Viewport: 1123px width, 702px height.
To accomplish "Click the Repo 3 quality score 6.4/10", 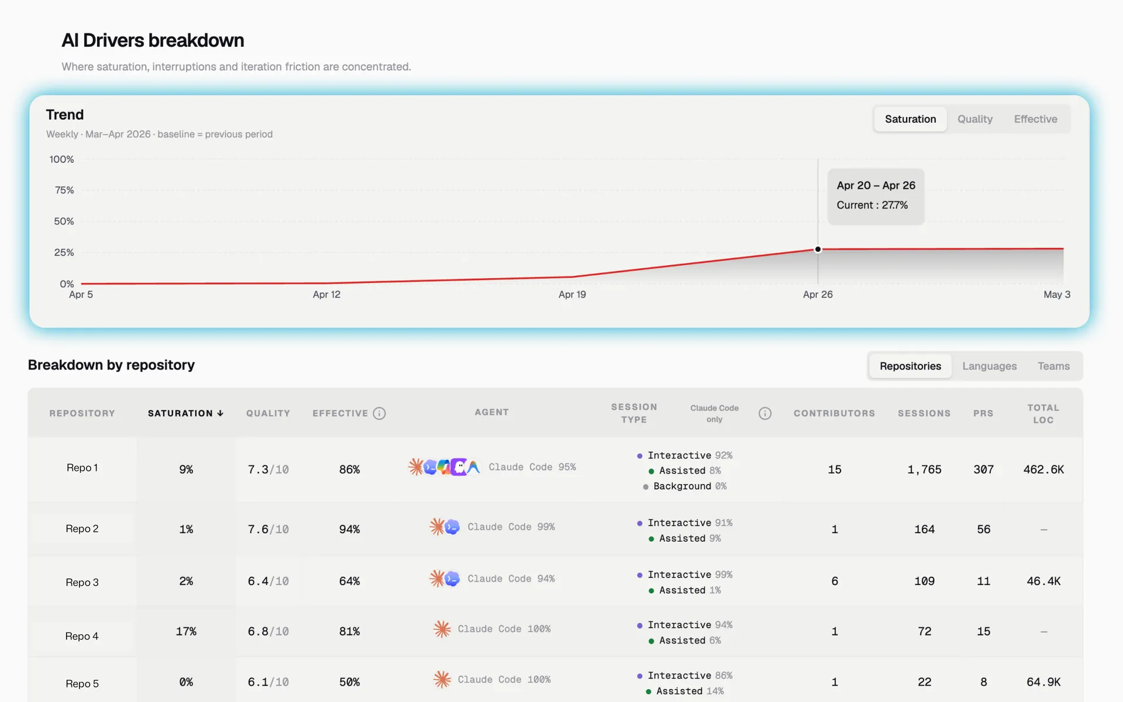I will point(268,581).
